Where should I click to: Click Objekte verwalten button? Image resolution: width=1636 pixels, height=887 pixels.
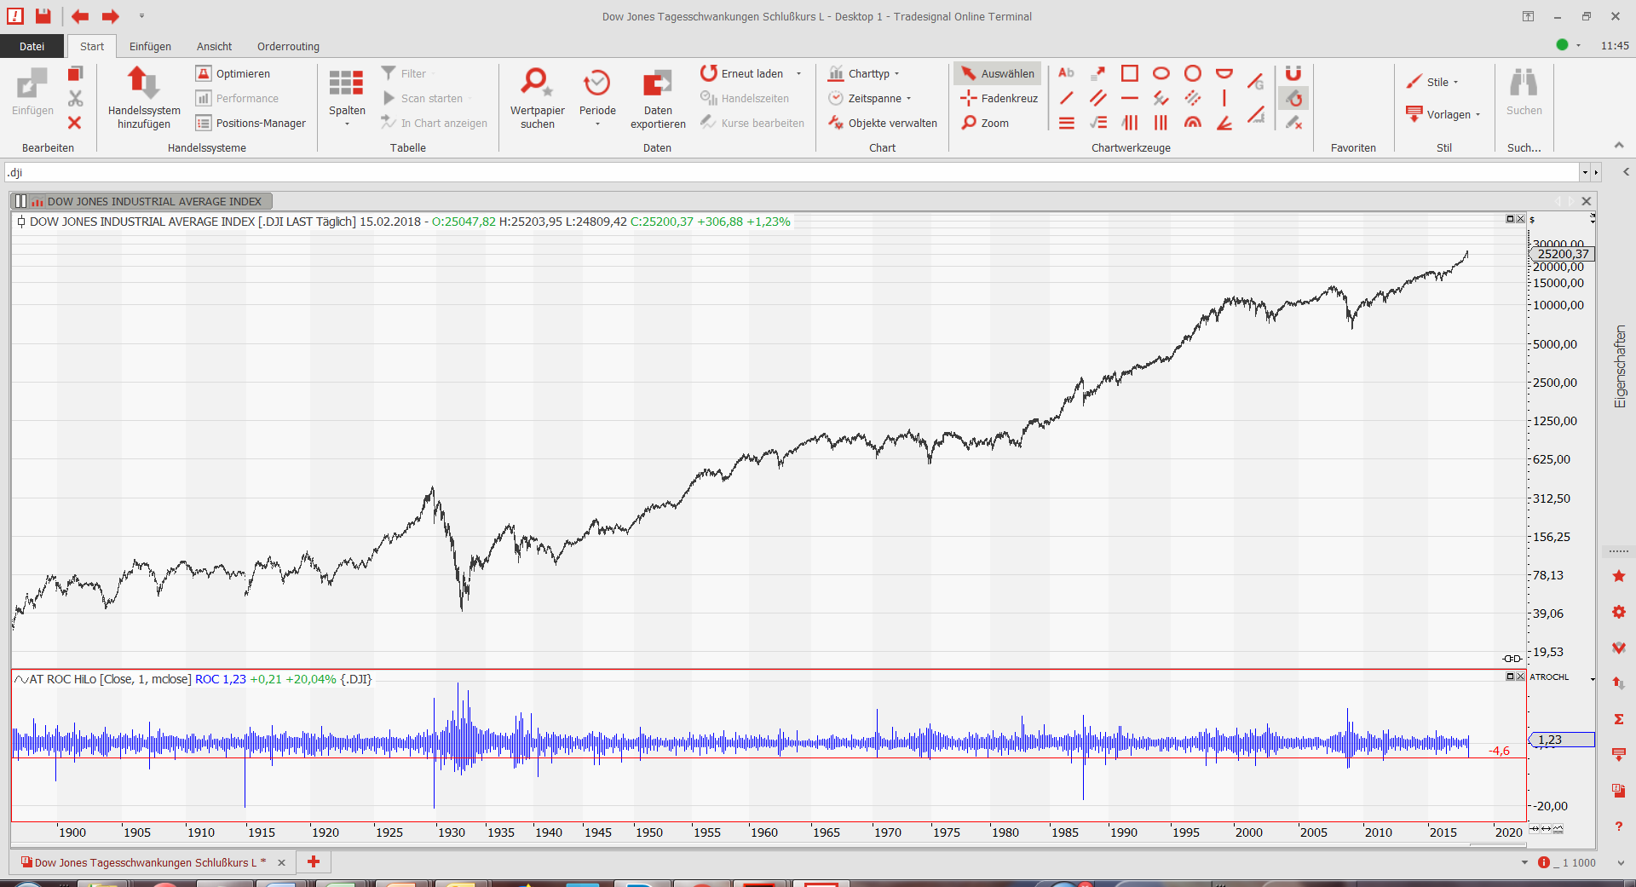pyautogui.click(x=883, y=124)
